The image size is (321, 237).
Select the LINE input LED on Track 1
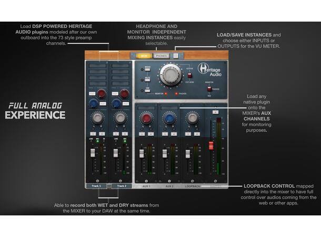tap(91, 141)
